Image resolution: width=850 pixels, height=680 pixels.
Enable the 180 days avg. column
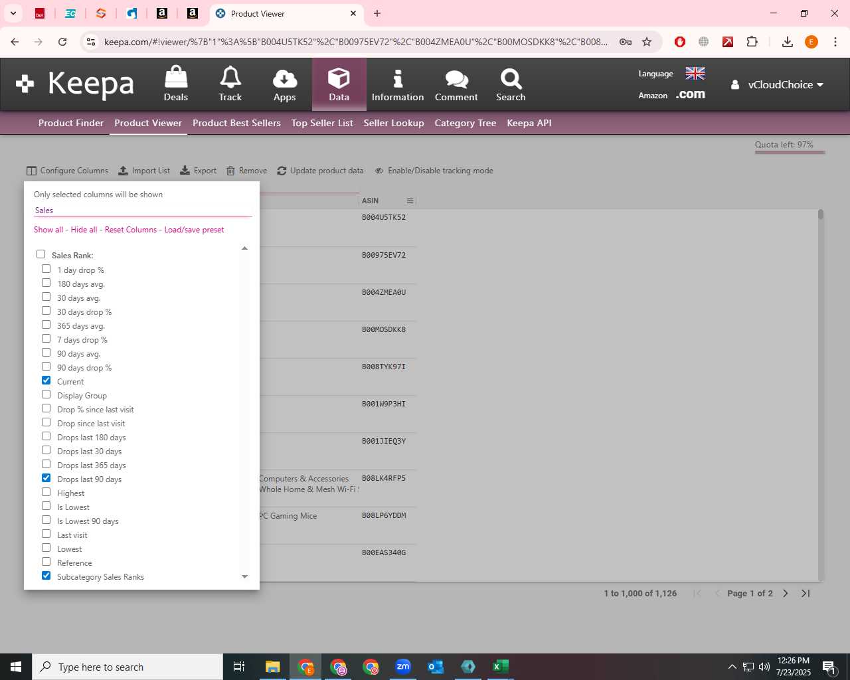pos(46,283)
